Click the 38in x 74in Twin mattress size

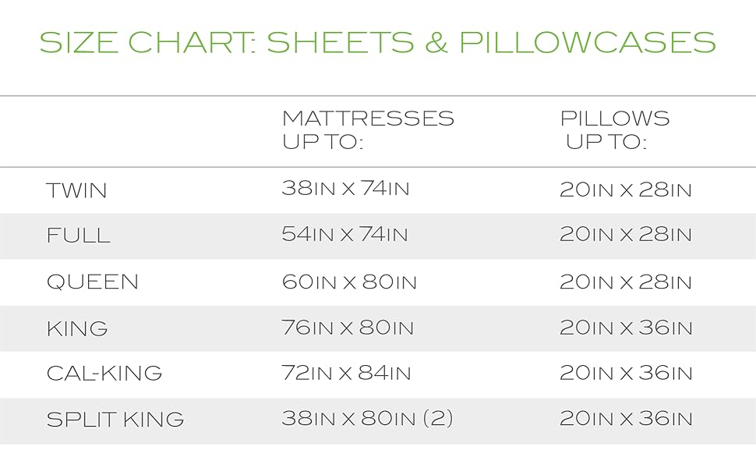[x=345, y=189]
